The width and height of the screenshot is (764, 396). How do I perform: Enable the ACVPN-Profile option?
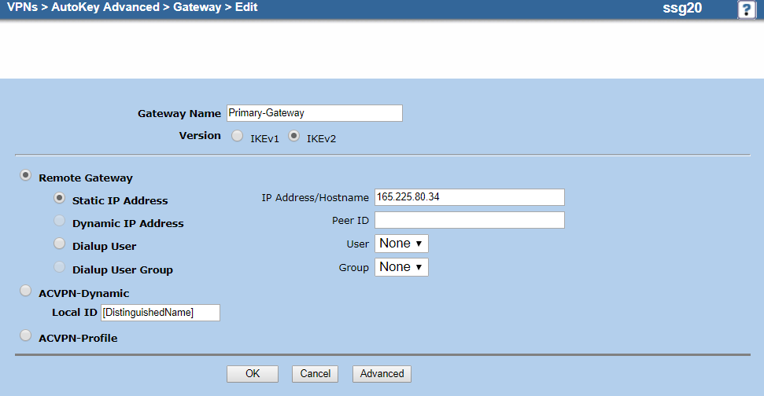coord(26,336)
